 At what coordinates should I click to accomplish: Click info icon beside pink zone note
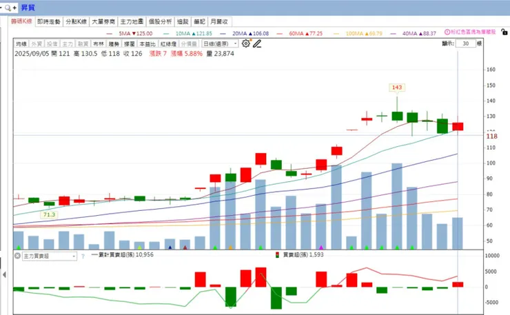tap(447, 32)
